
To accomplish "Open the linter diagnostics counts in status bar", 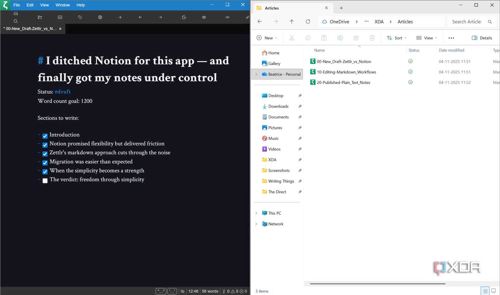I will (x=235, y=291).
